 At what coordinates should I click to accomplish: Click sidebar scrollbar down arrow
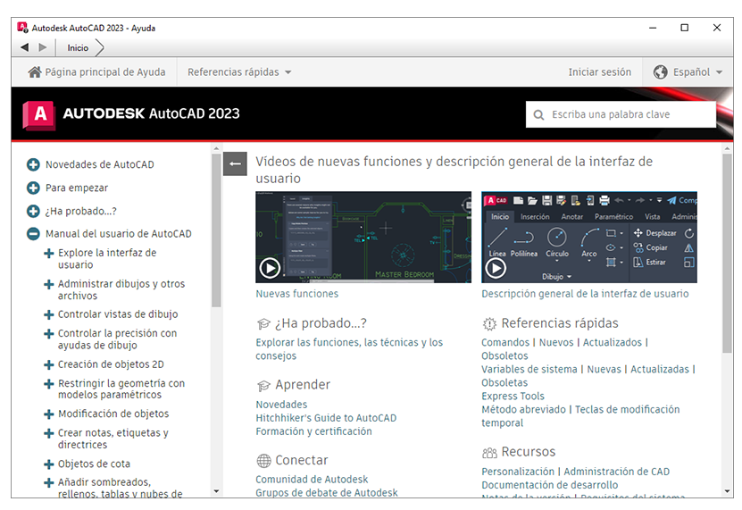pyautogui.click(x=216, y=491)
